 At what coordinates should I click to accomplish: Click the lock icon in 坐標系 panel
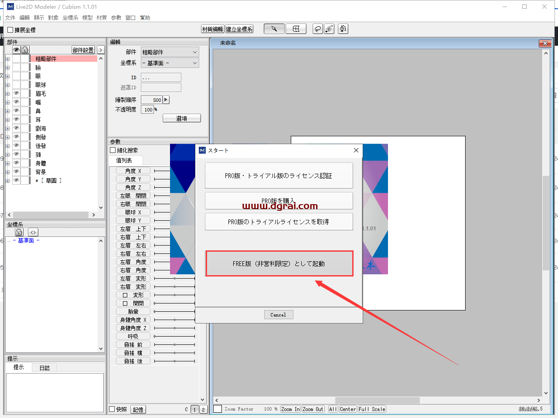tap(19, 232)
